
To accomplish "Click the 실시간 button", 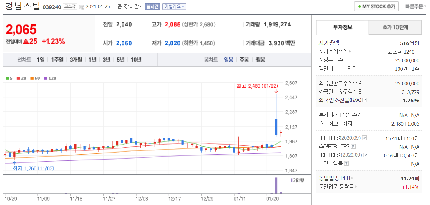I will (x=152, y=6).
